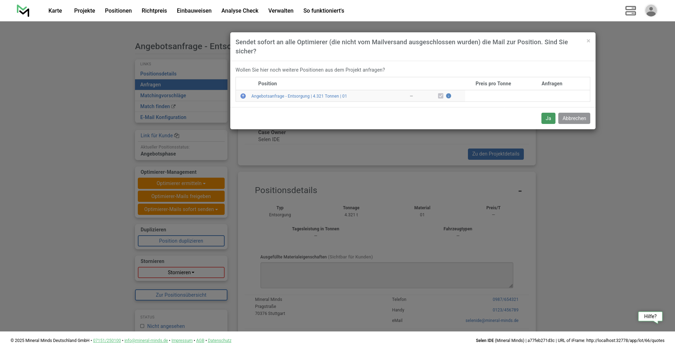Image resolution: width=675 pixels, height=349 pixels.
Task: Click the copy icon beside Link für Kunde
Action: pos(177,136)
